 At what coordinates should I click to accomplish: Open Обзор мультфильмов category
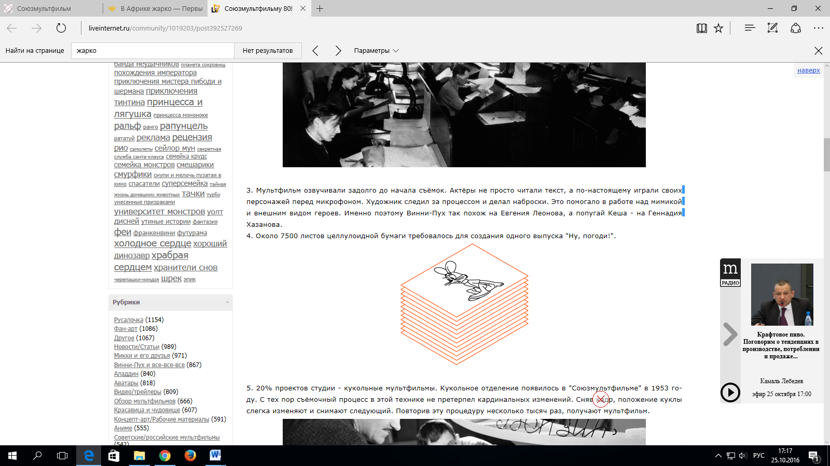click(x=145, y=401)
